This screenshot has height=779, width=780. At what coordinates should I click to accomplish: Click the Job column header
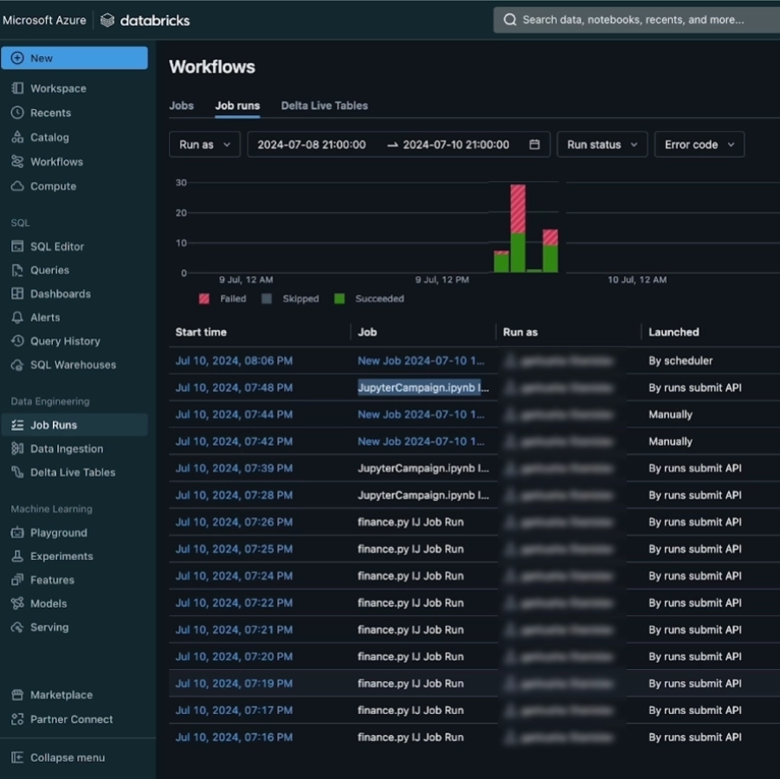[367, 332]
